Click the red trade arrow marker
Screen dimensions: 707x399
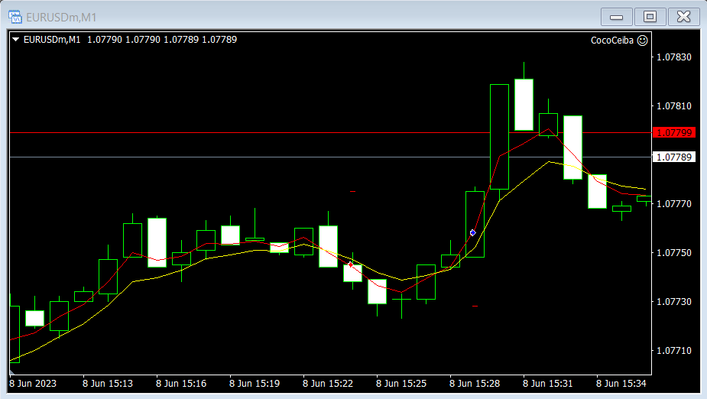[x=351, y=264]
